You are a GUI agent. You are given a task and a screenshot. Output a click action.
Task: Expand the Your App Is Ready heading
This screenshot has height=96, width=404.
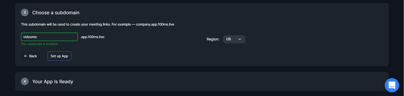click(53, 82)
